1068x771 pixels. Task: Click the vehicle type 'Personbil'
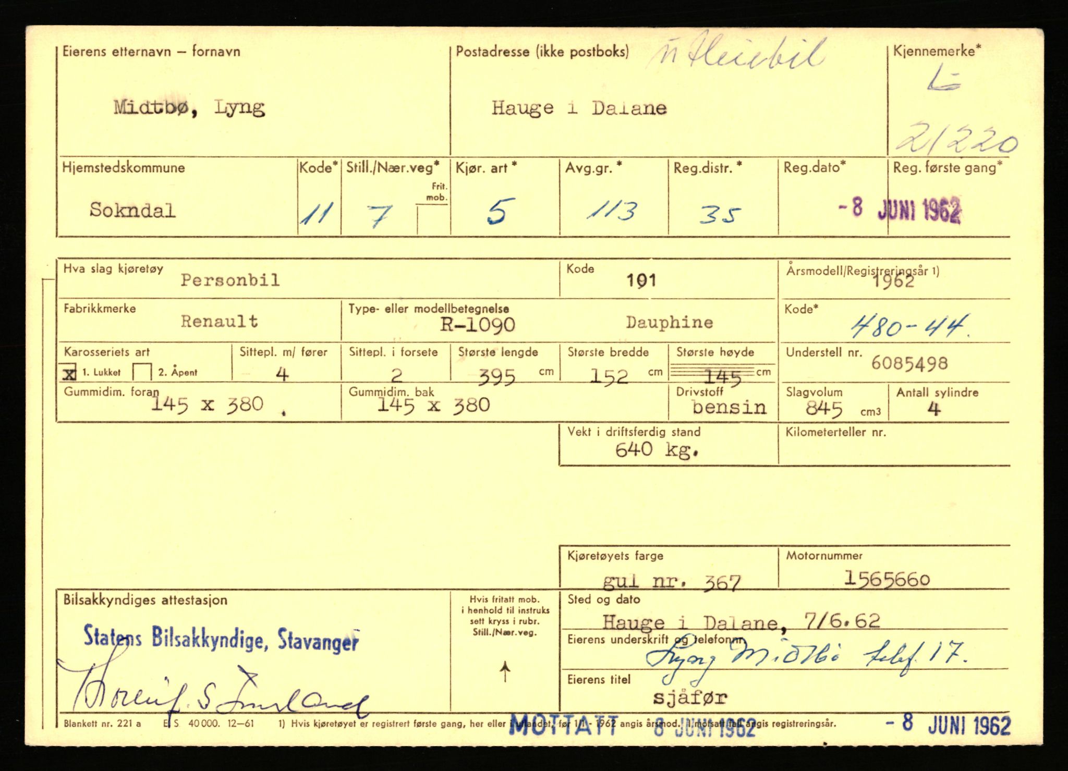230,280
